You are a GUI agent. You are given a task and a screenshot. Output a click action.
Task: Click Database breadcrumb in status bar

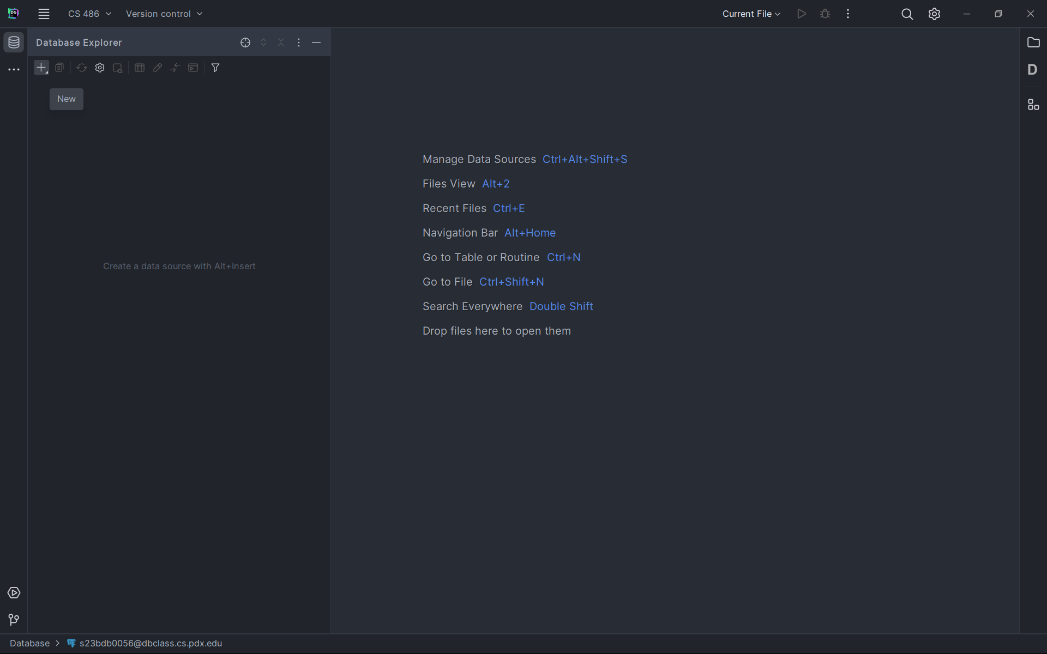coord(29,643)
